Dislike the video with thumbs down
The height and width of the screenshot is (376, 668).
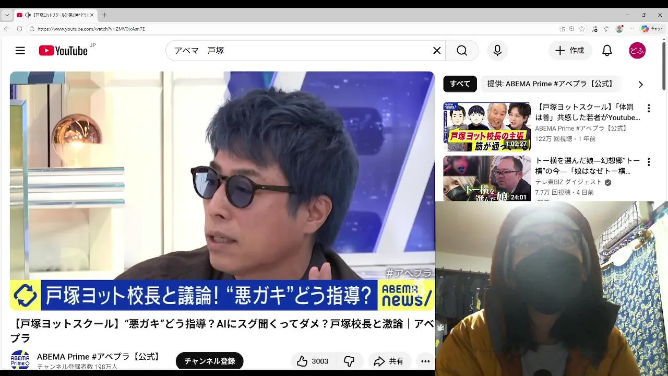point(349,361)
